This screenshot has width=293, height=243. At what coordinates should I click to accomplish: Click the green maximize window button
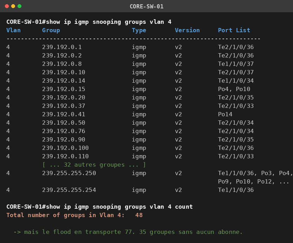(x=19, y=6)
